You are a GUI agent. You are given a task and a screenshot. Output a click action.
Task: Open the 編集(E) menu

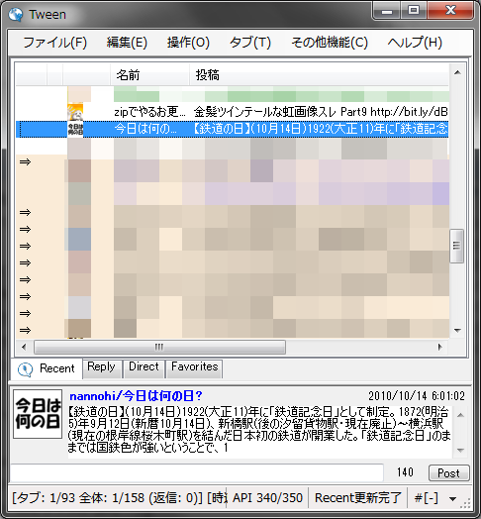pos(127,43)
